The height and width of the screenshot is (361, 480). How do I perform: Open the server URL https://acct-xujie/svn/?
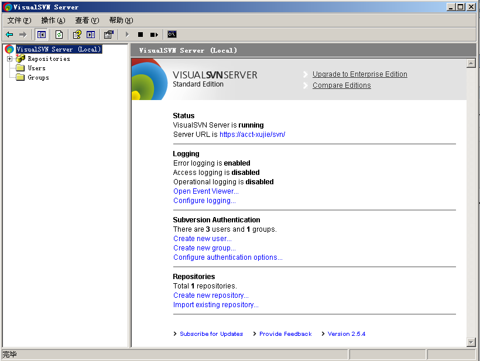[x=252, y=135]
